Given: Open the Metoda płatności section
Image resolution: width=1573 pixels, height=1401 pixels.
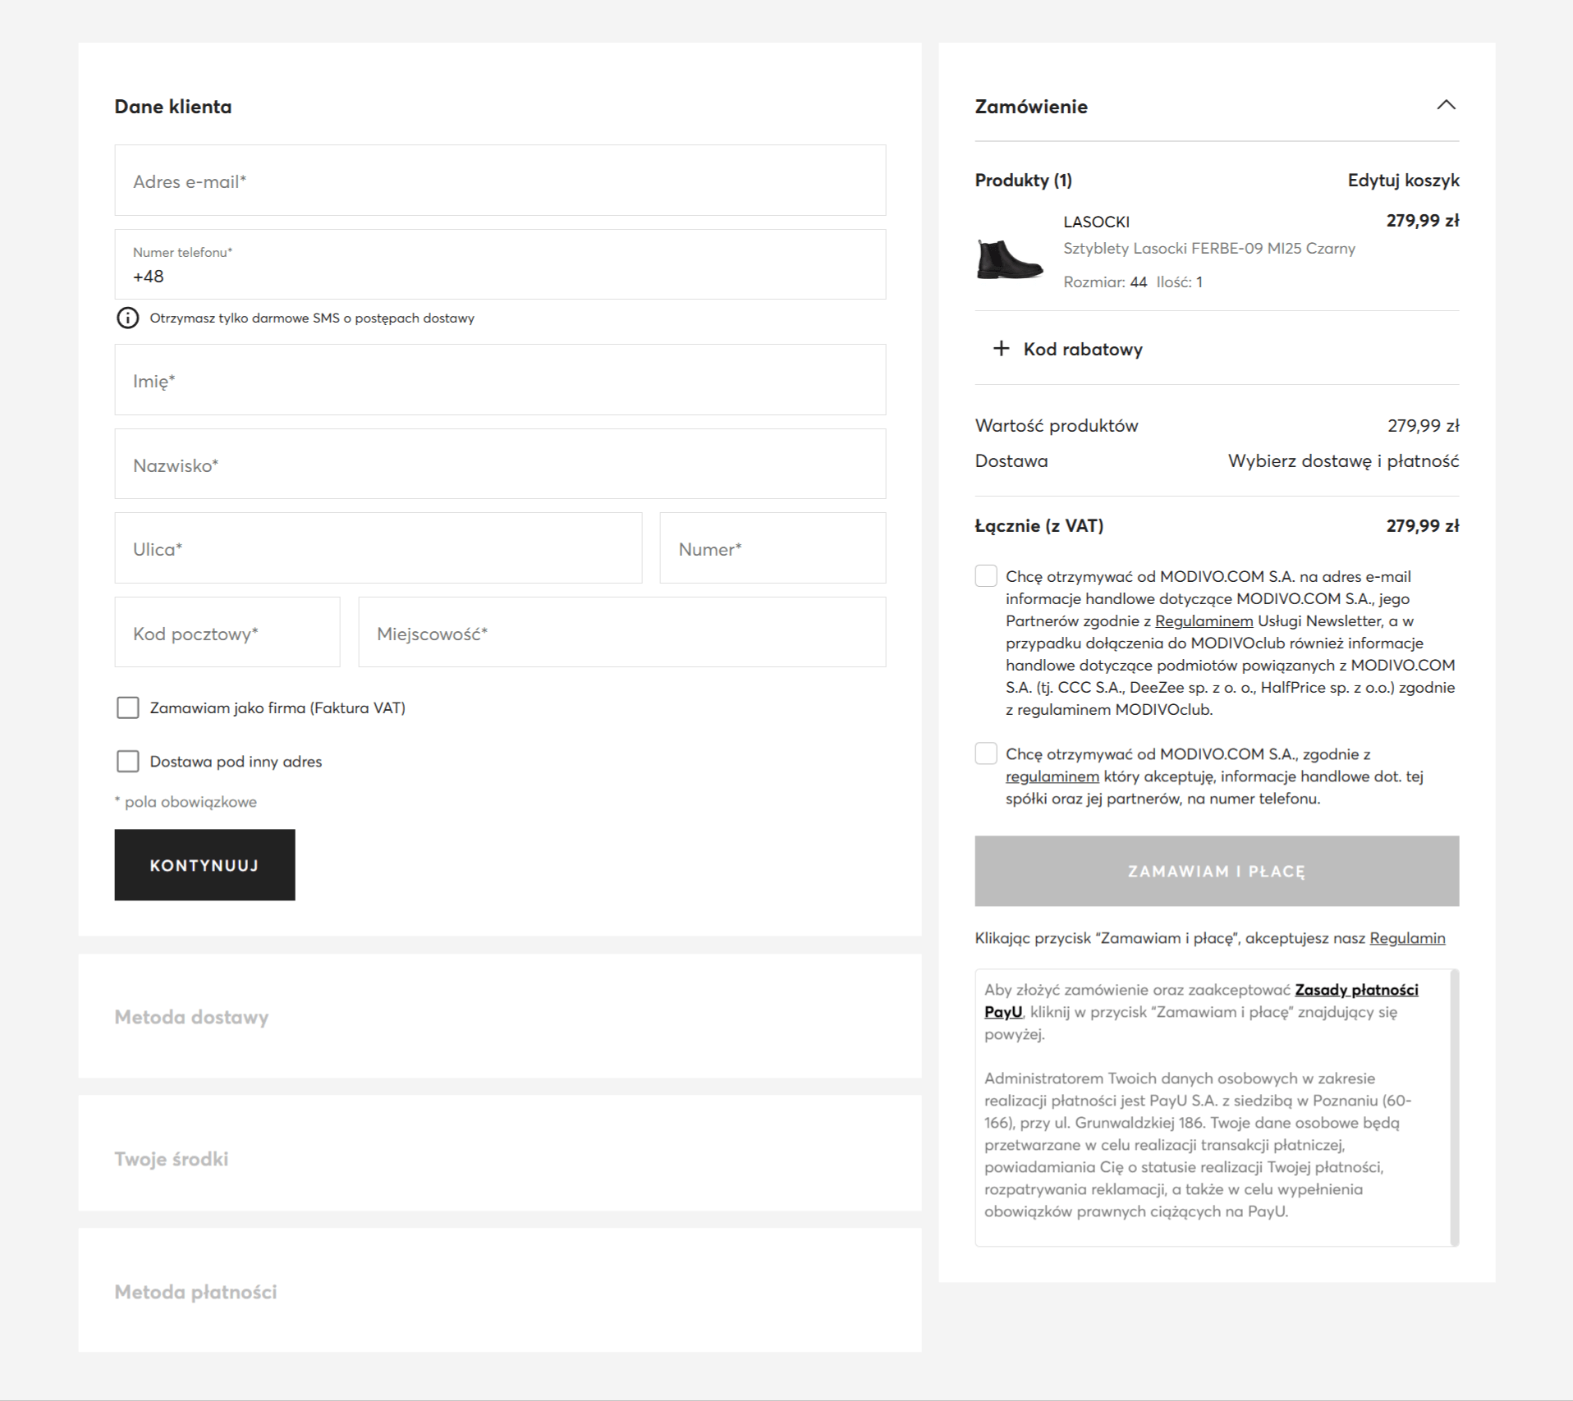Looking at the screenshot, I should [x=195, y=1292].
